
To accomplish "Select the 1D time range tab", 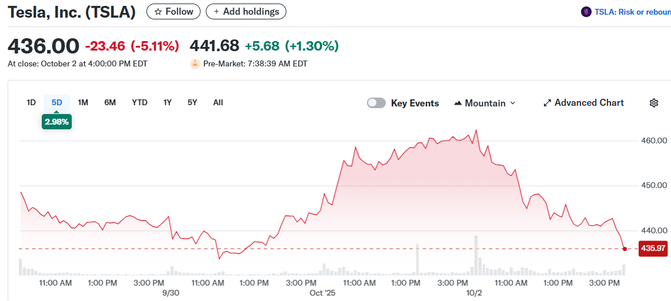I will tap(31, 102).
